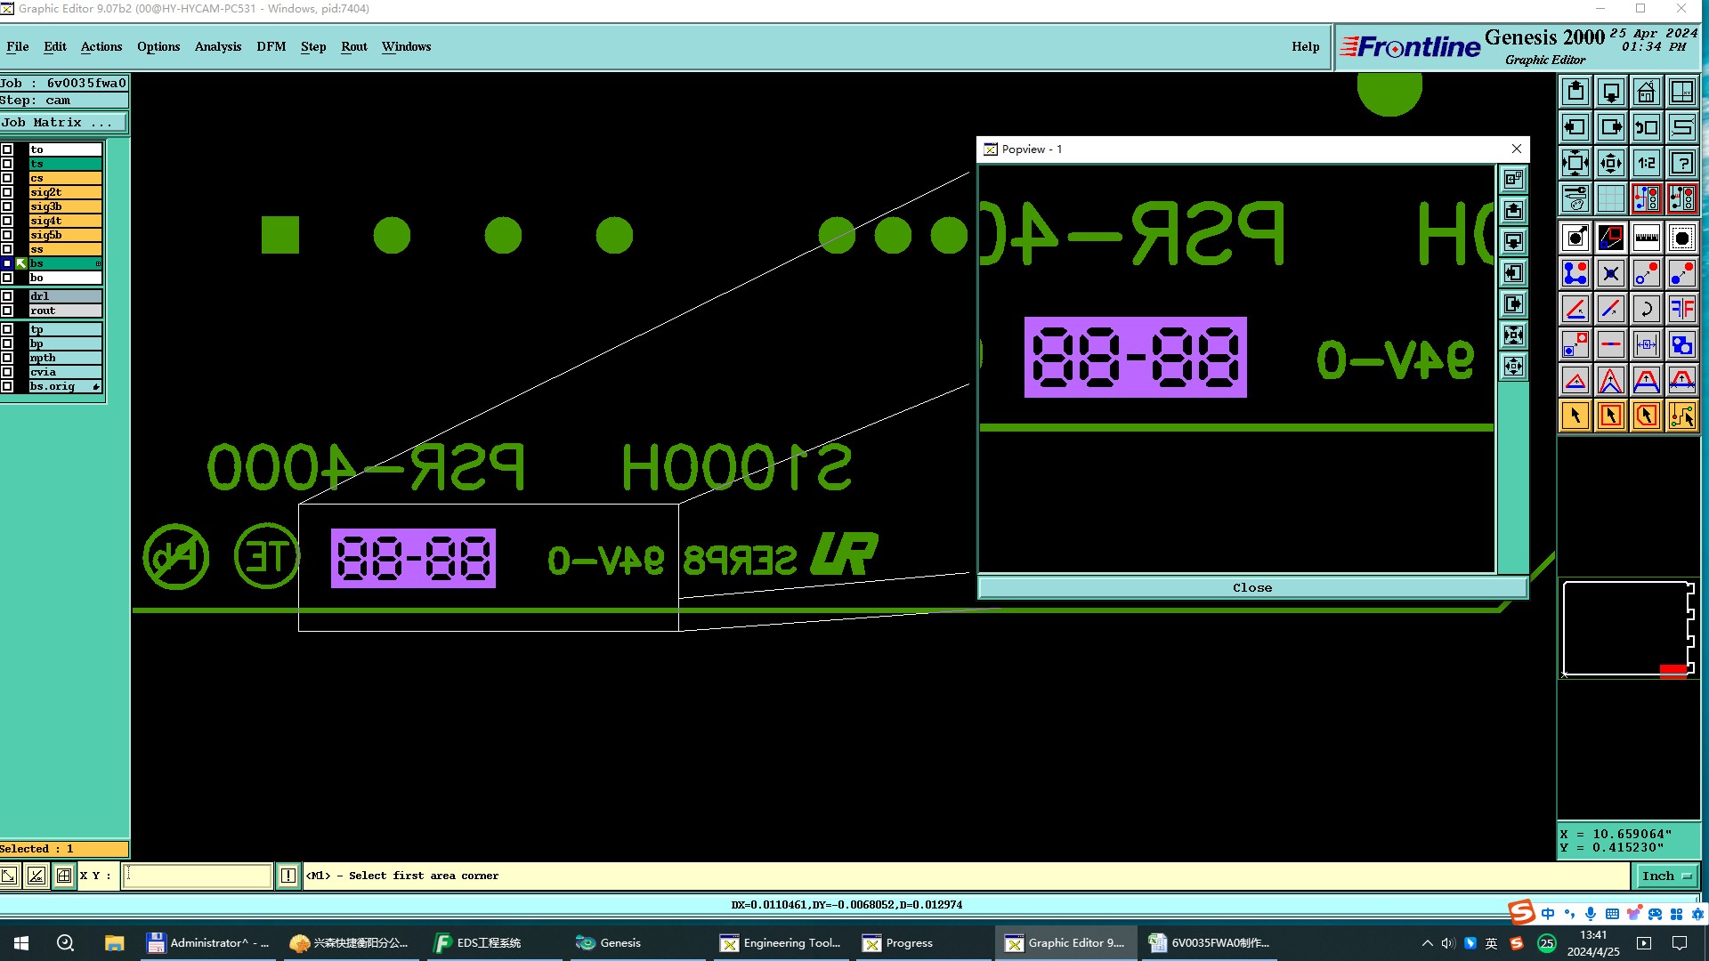Click the pan down view icon
Image resolution: width=1709 pixels, height=961 pixels.
point(1611,92)
